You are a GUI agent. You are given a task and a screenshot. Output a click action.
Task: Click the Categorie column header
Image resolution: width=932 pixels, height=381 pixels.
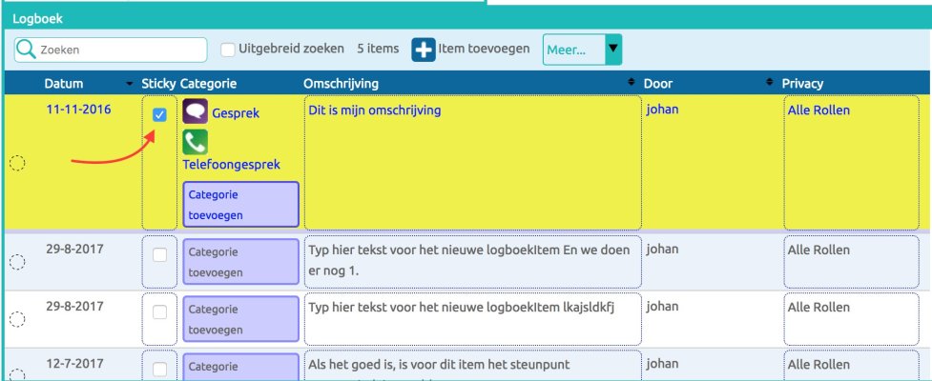coord(208,84)
